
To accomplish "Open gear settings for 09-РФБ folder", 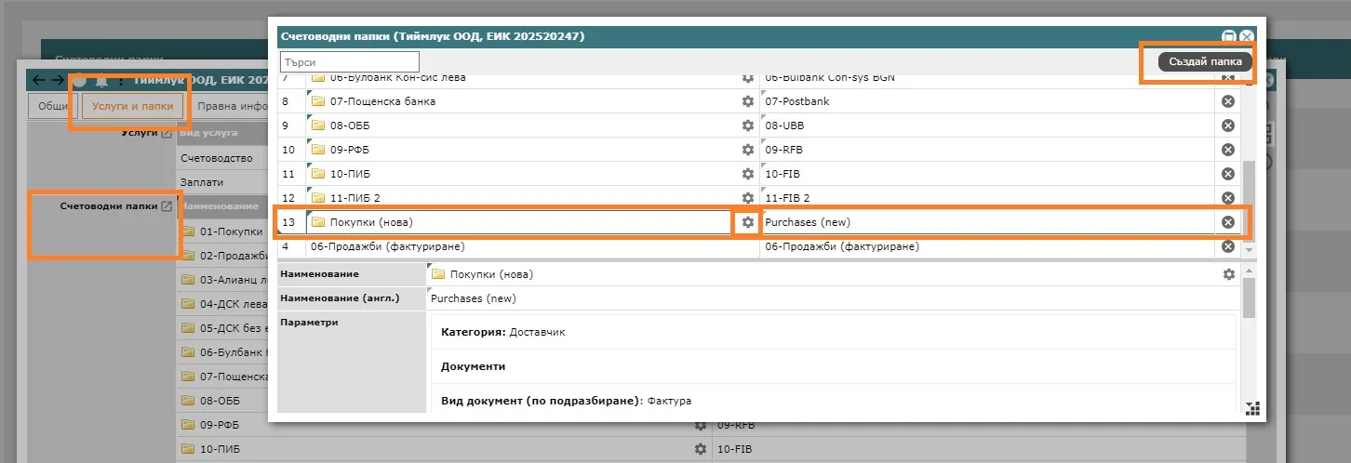I will tap(747, 150).
